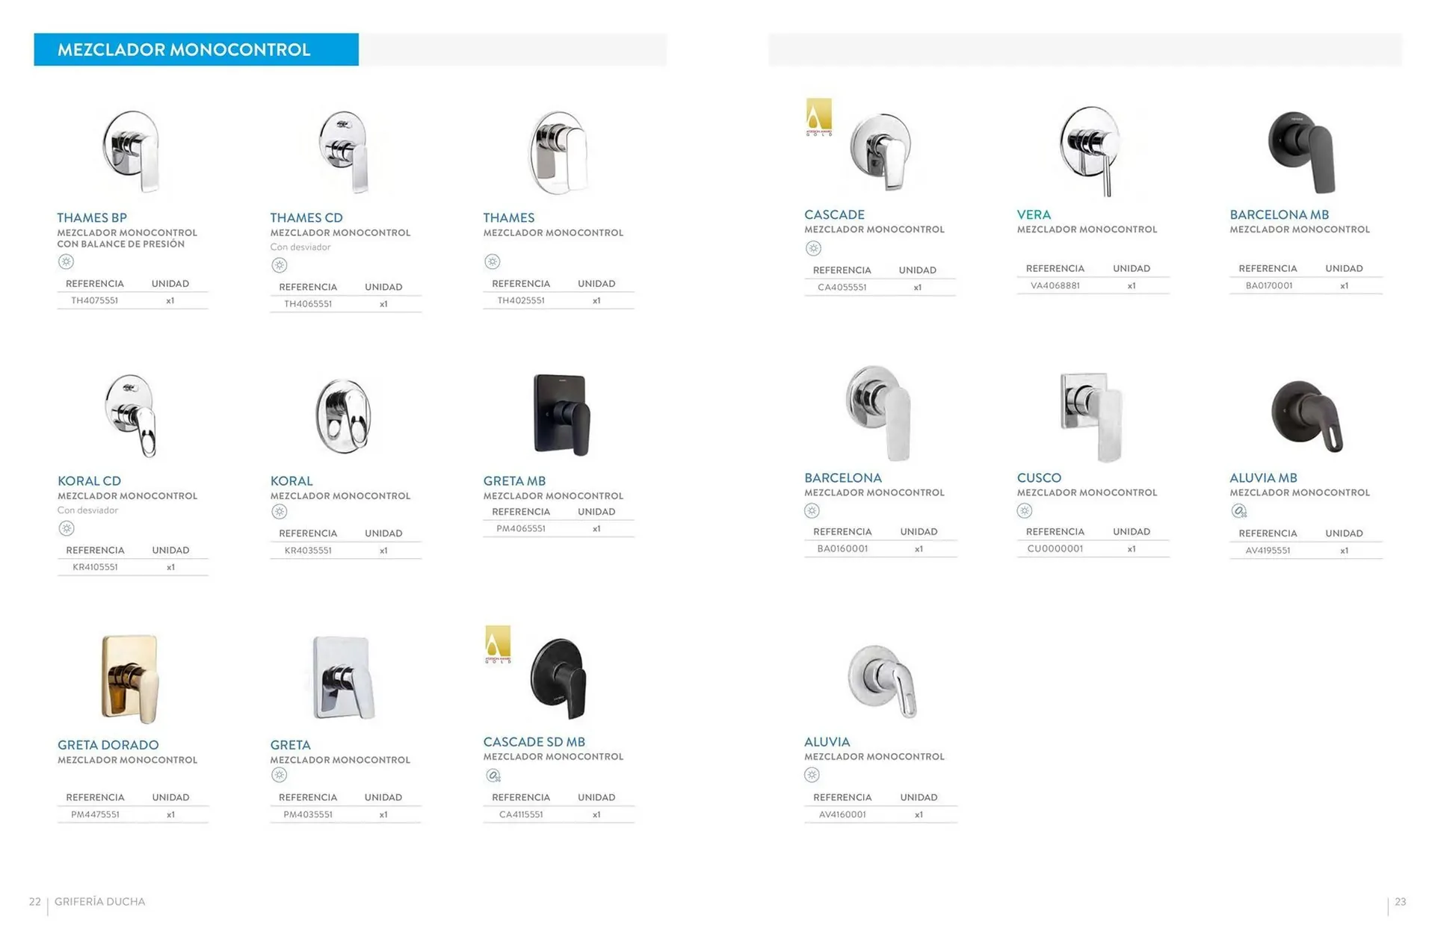1435x928 pixels.
Task: Open the KORAL product title link
Action: click(291, 481)
